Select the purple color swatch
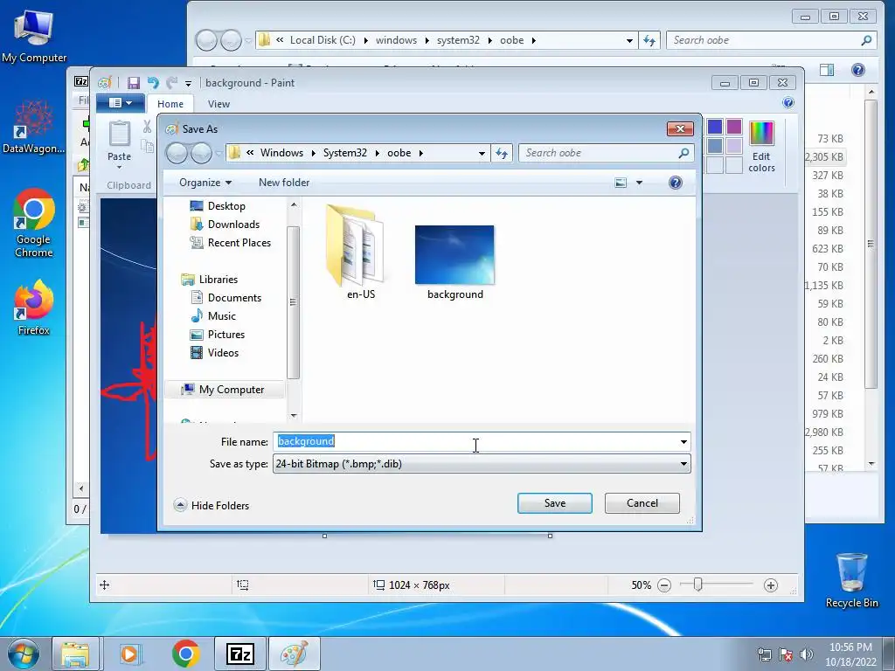The height and width of the screenshot is (671, 895). 734,127
